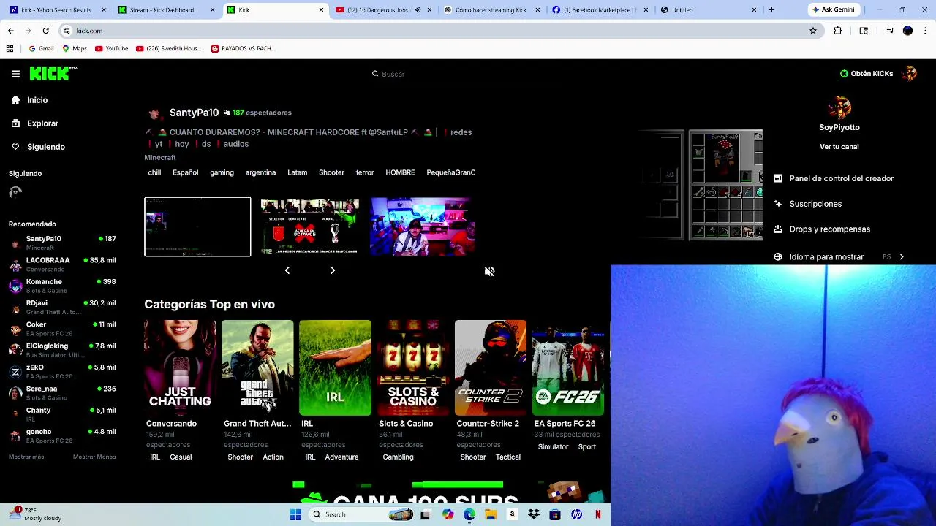
Task: Open the user avatar menu in Kick header
Action: click(910, 73)
